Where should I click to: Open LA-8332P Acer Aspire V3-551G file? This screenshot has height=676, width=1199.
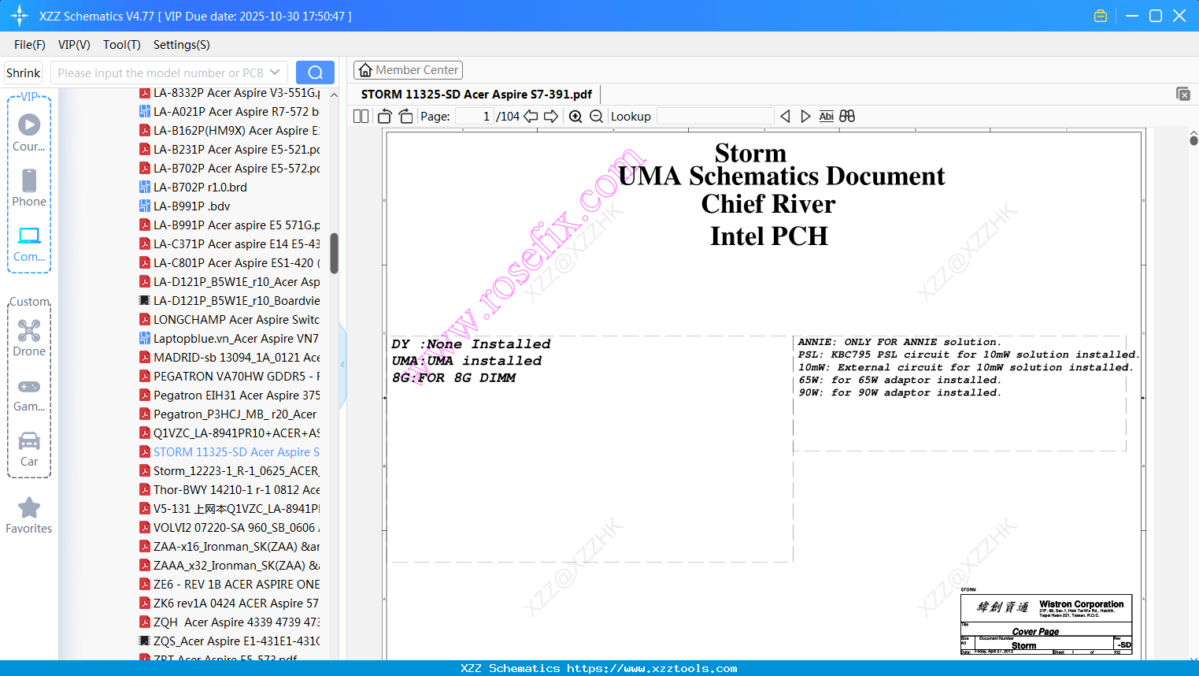point(230,93)
